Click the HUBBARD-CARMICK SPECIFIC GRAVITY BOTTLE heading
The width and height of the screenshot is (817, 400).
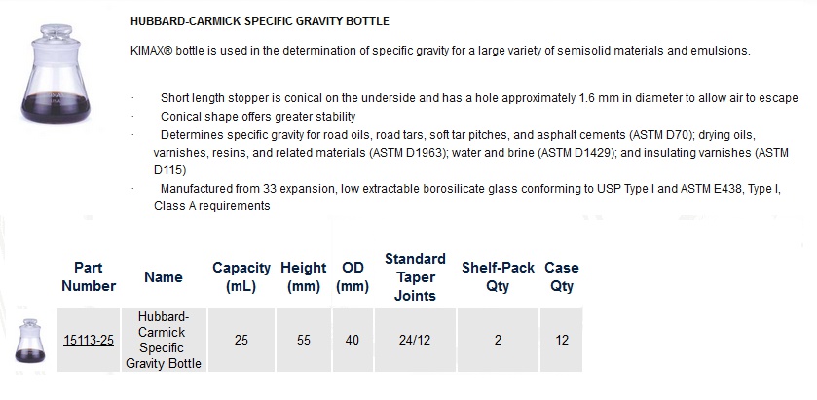coord(259,21)
